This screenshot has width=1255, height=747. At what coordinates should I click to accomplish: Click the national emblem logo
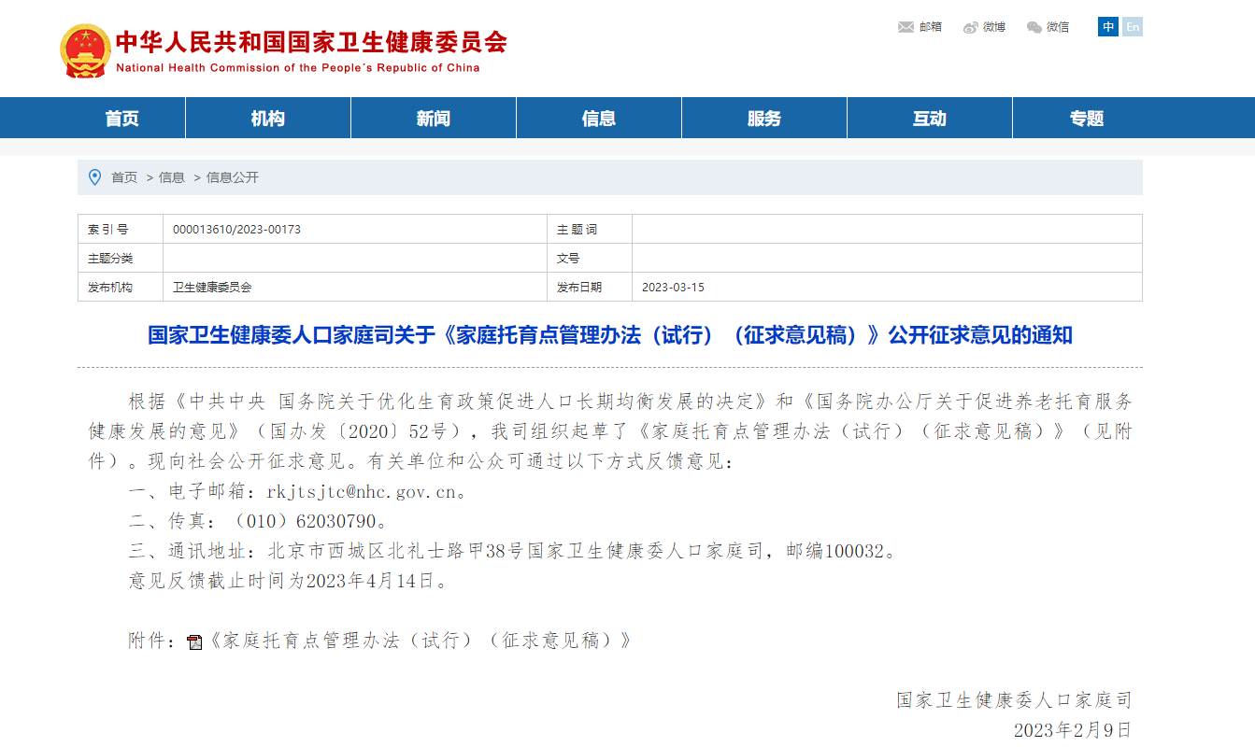click(x=85, y=50)
